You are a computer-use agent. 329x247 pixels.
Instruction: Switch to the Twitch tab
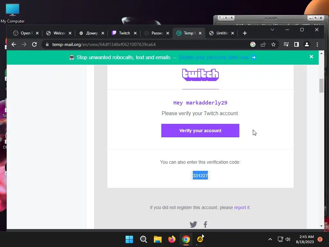tap(122, 33)
